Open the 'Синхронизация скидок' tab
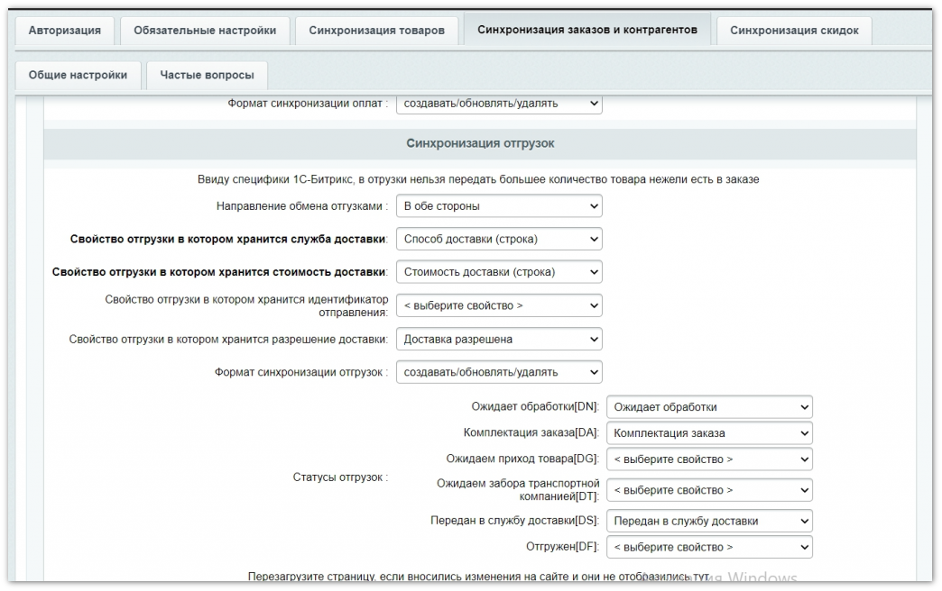Image resolution: width=942 pixels, height=591 pixels. tap(793, 29)
